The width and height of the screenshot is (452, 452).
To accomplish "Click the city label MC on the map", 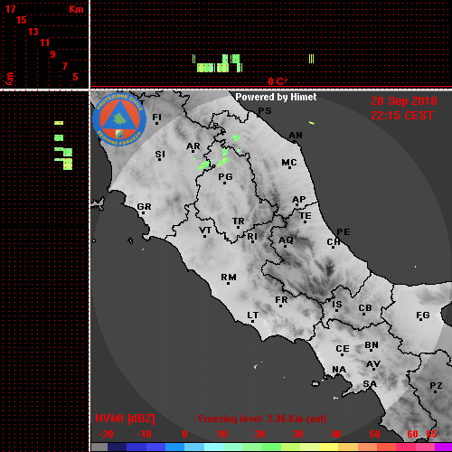I will (x=289, y=163).
